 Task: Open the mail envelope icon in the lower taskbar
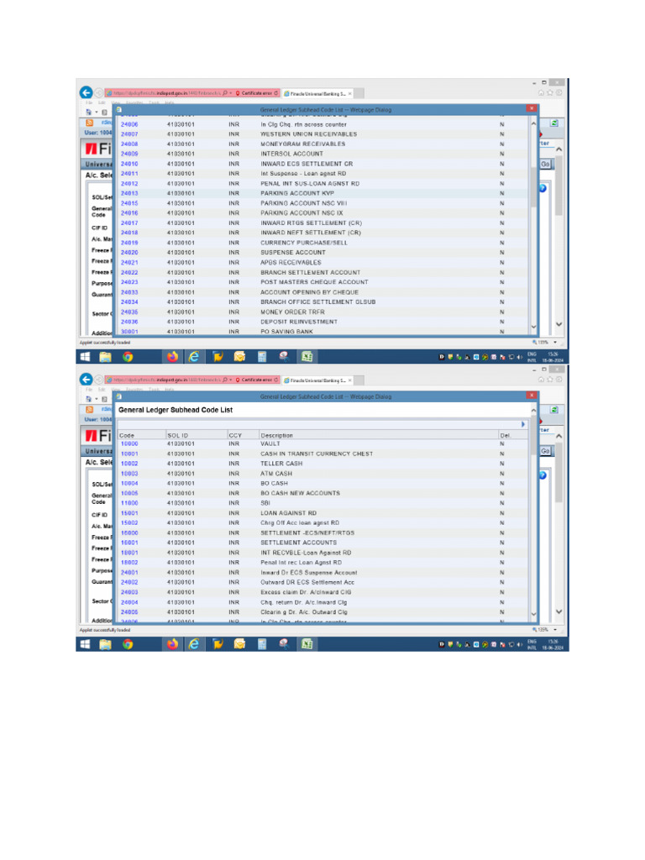click(239, 644)
